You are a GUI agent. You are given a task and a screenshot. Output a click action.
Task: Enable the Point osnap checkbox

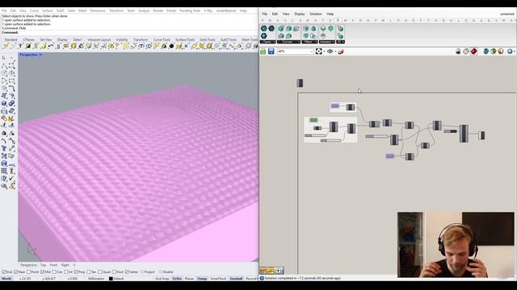coord(29,272)
